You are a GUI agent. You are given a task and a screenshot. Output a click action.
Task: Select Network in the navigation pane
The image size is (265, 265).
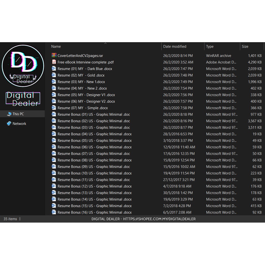pos(19,124)
